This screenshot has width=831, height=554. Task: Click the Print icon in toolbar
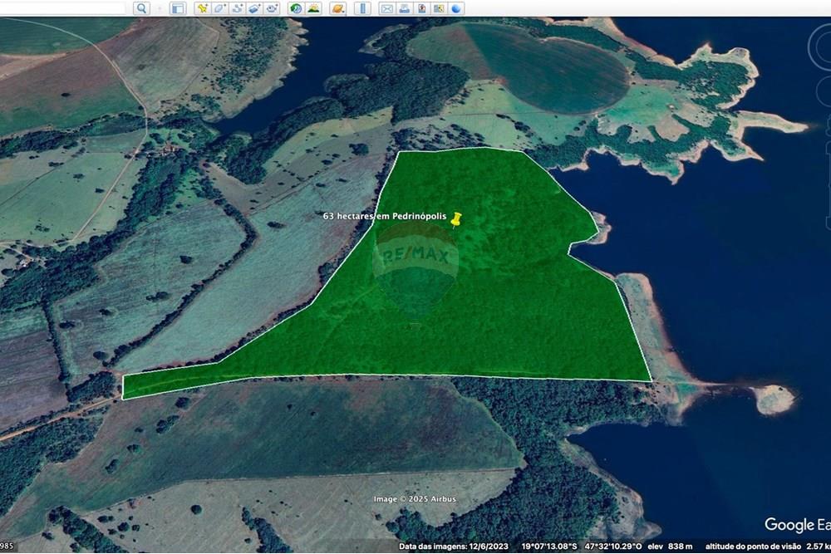coord(404,8)
